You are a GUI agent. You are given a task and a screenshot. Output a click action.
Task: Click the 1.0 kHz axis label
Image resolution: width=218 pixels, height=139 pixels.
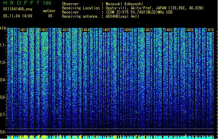tap(3, 63)
